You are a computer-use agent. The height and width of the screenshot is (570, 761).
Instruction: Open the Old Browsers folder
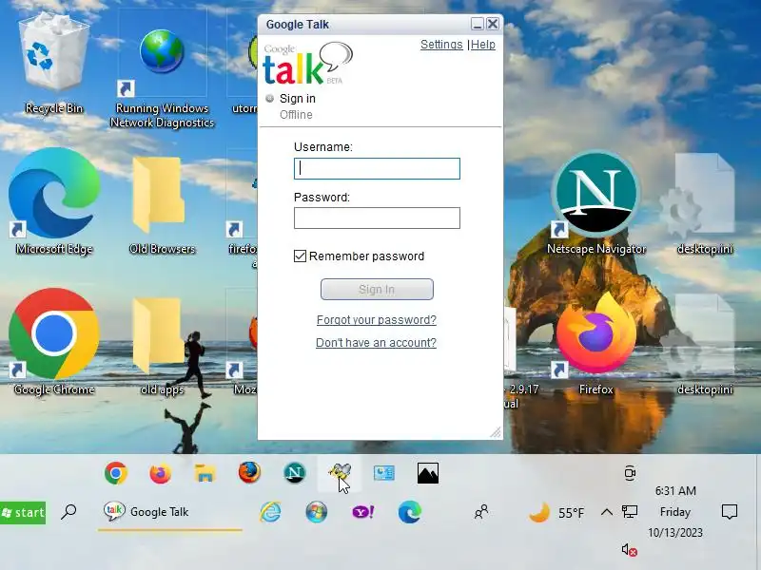(162, 203)
